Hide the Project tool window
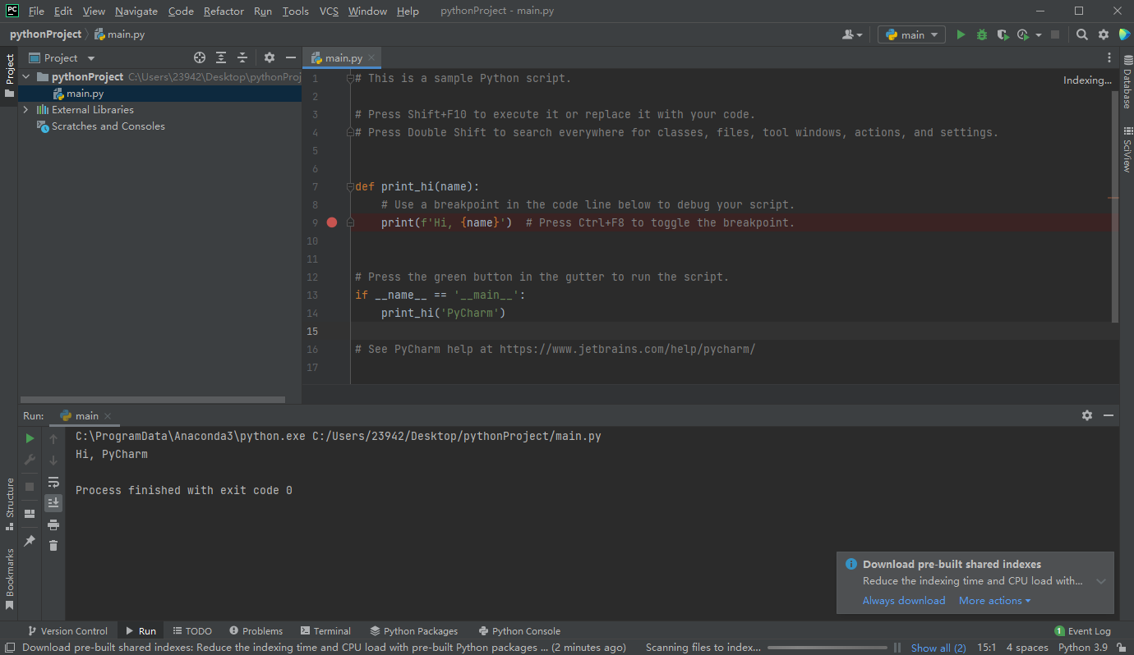This screenshot has height=655, width=1134. point(291,57)
